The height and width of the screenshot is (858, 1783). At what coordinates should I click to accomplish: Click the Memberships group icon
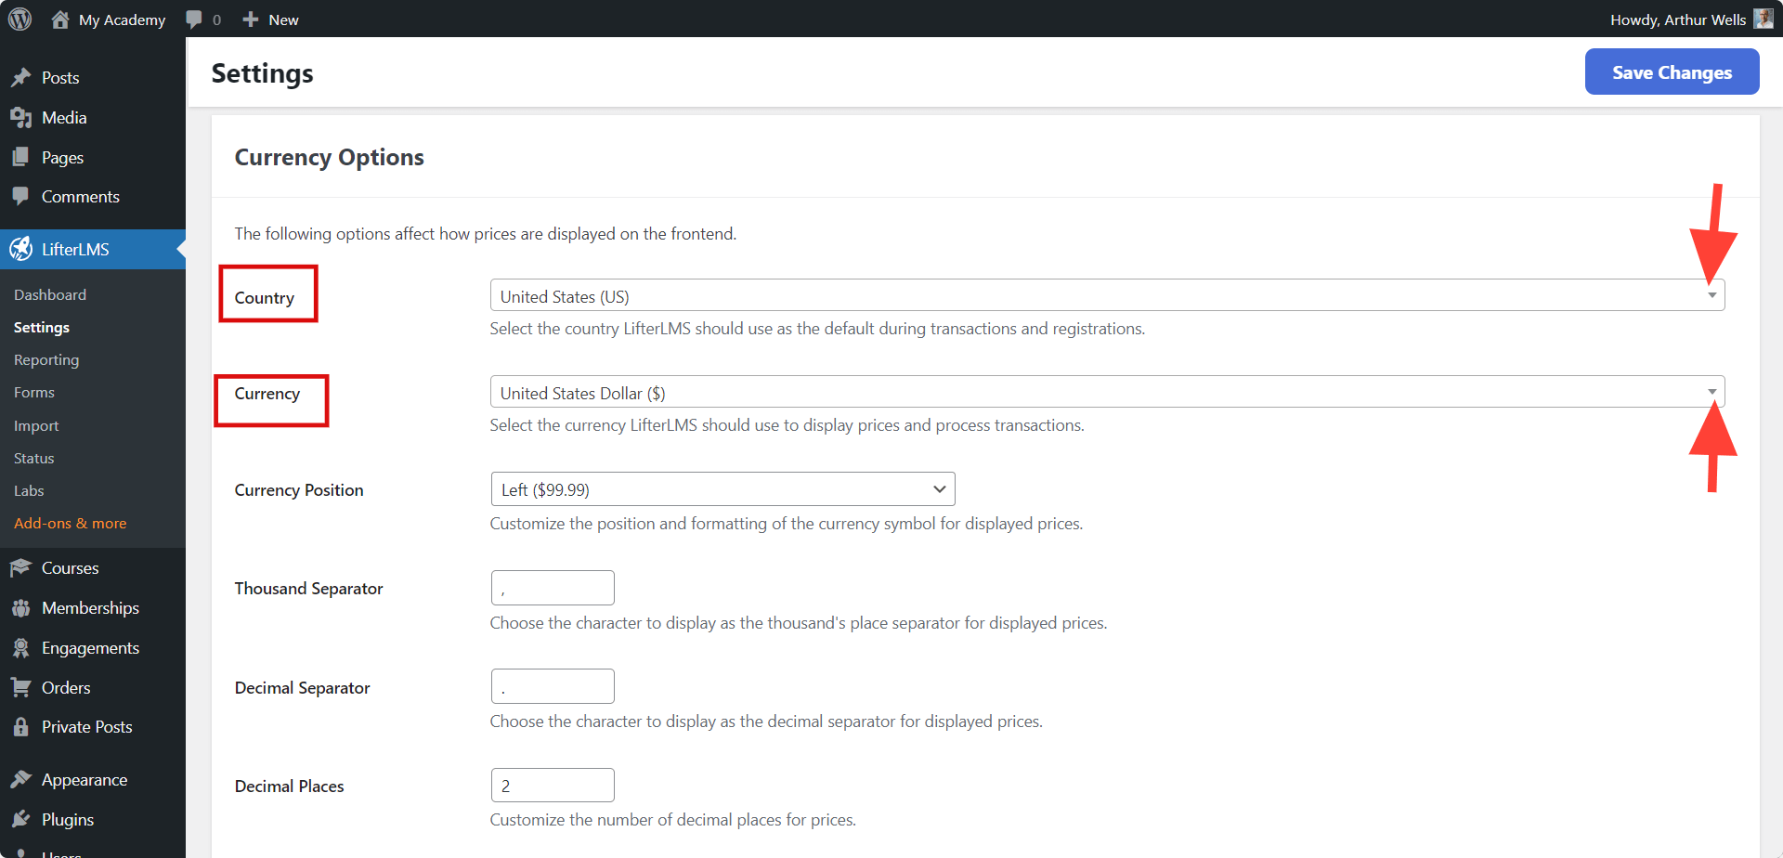(x=20, y=608)
